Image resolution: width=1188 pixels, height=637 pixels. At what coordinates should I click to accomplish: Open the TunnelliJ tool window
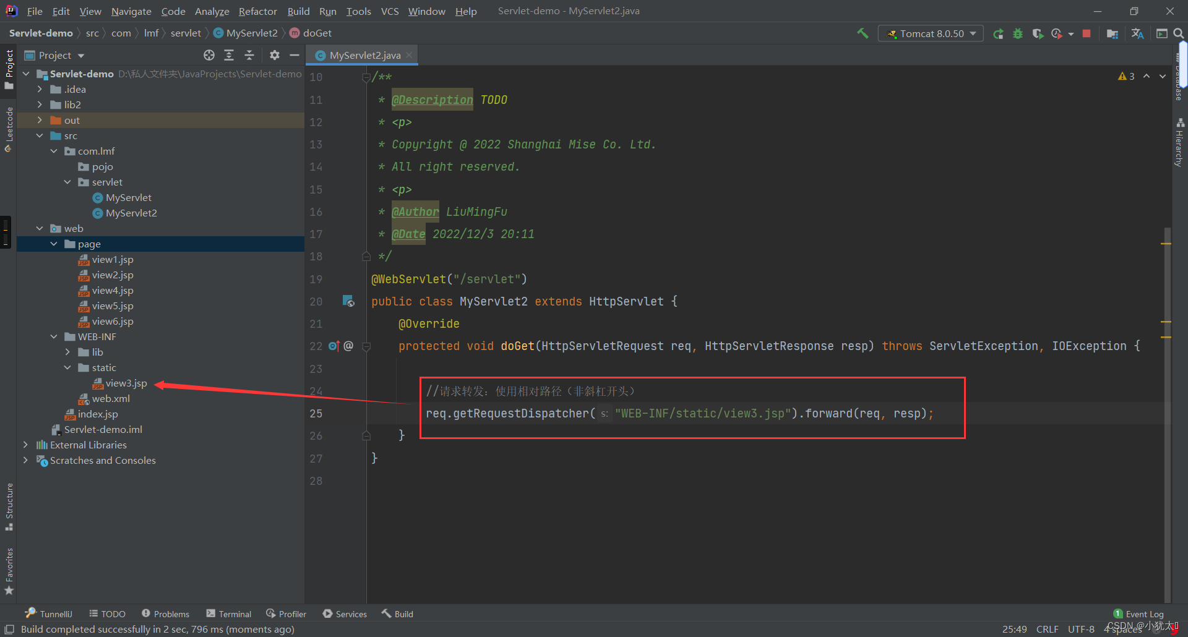(x=49, y=613)
